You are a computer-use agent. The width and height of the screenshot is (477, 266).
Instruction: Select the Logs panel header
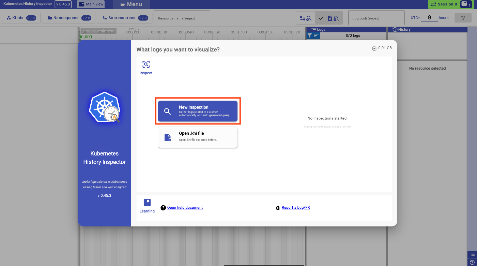click(347, 29)
